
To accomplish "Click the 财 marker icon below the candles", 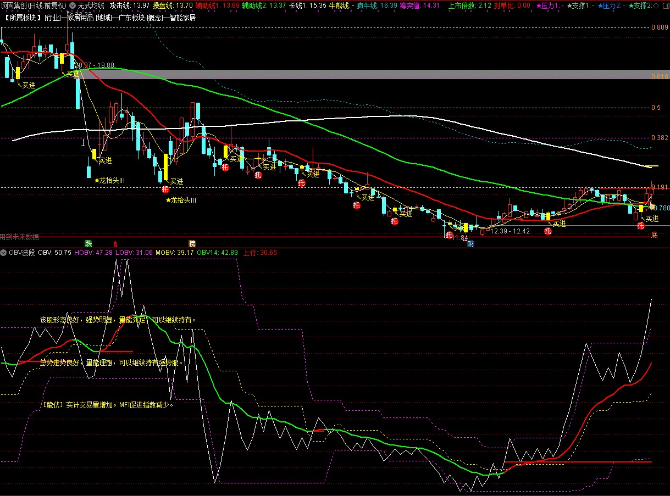I will click(x=470, y=243).
